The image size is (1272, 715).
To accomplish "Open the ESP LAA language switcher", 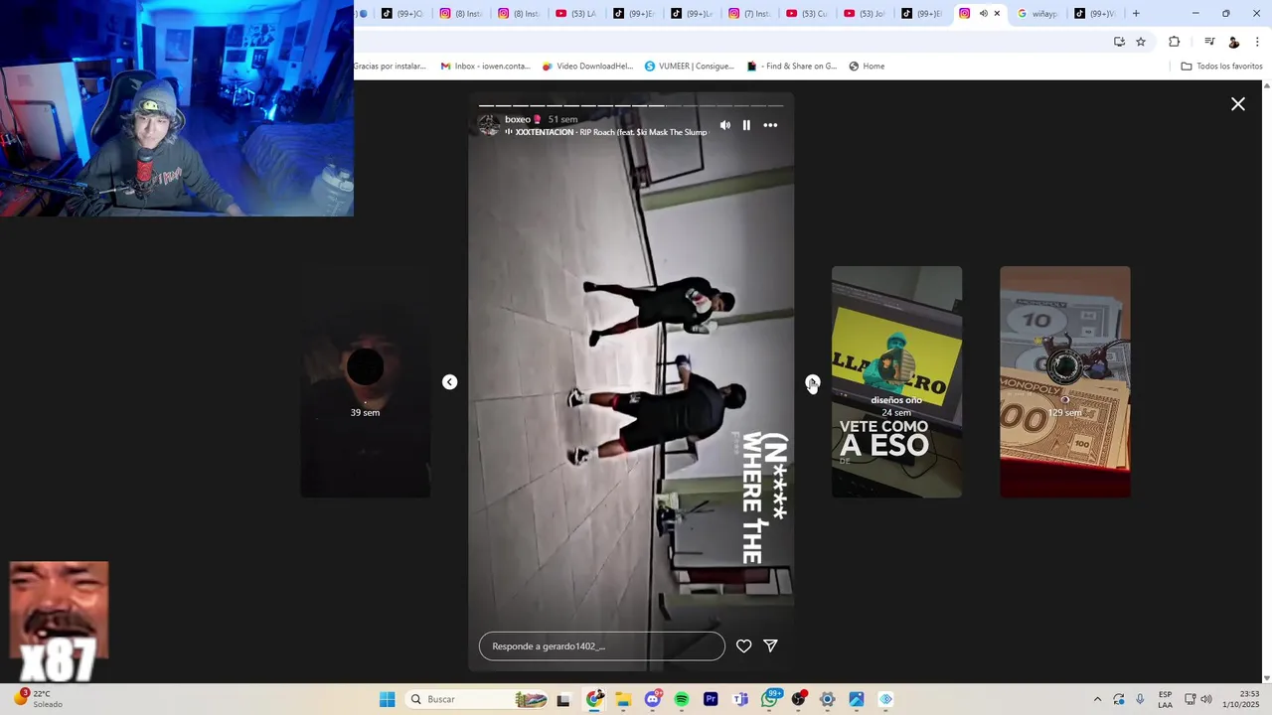I will 1165,699.
